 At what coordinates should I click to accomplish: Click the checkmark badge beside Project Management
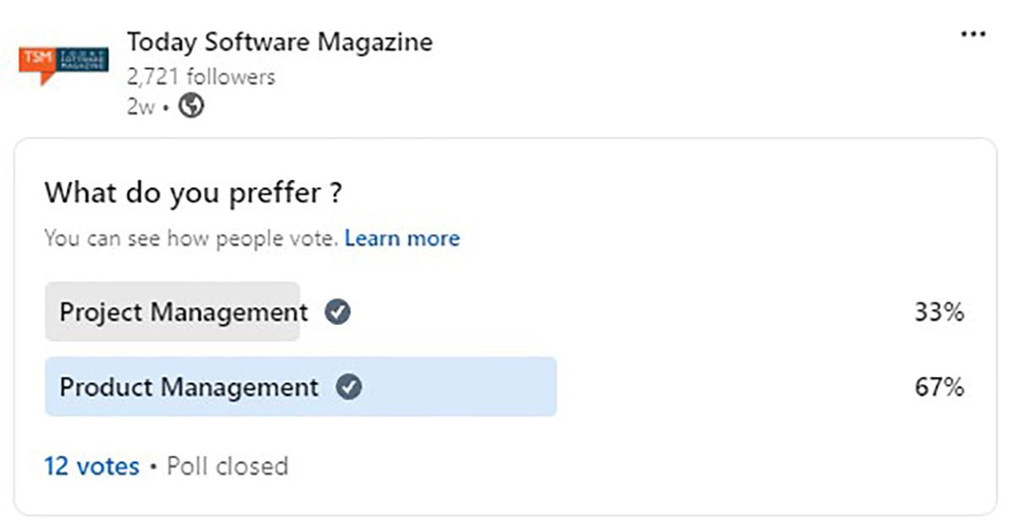point(339,312)
